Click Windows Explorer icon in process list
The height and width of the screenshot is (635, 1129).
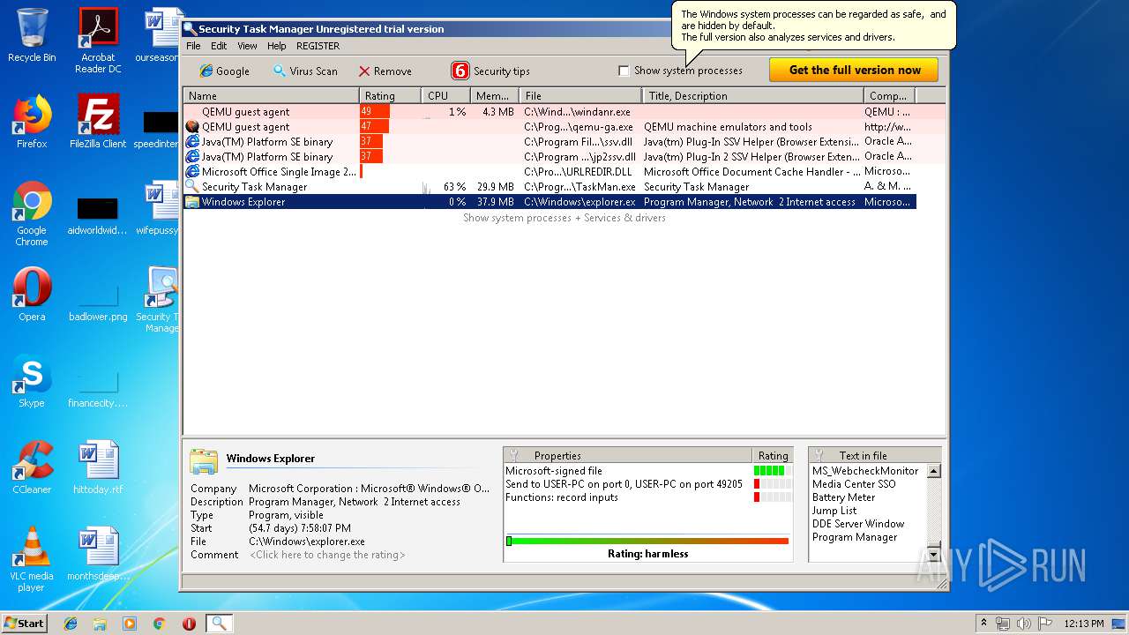click(x=191, y=202)
